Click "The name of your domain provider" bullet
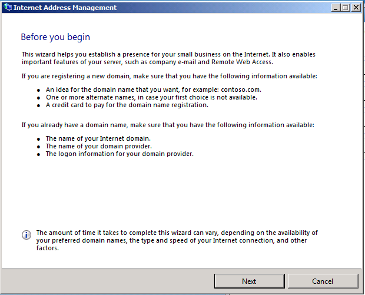The width and height of the screenshot is (365, 295). [x=98, y=146]
